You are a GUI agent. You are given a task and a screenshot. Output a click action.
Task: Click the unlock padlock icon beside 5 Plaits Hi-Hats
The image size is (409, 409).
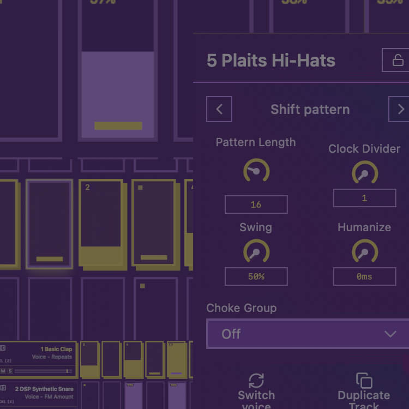point(398,60)
